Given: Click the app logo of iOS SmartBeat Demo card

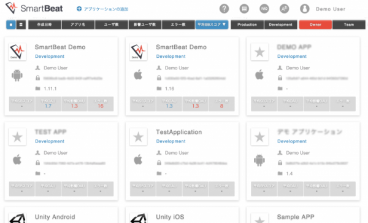Looking at the screenshot, I should (x=139, y=52).
